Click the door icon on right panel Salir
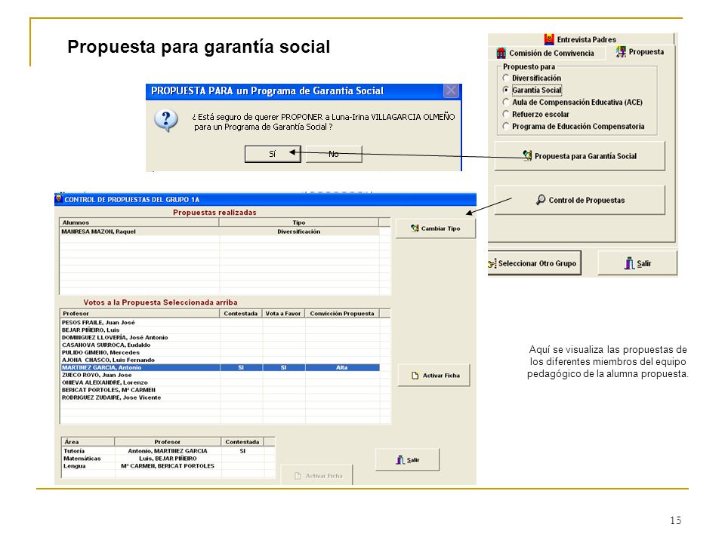The height and width of the screenshot is (543, 725). point(629,263)
